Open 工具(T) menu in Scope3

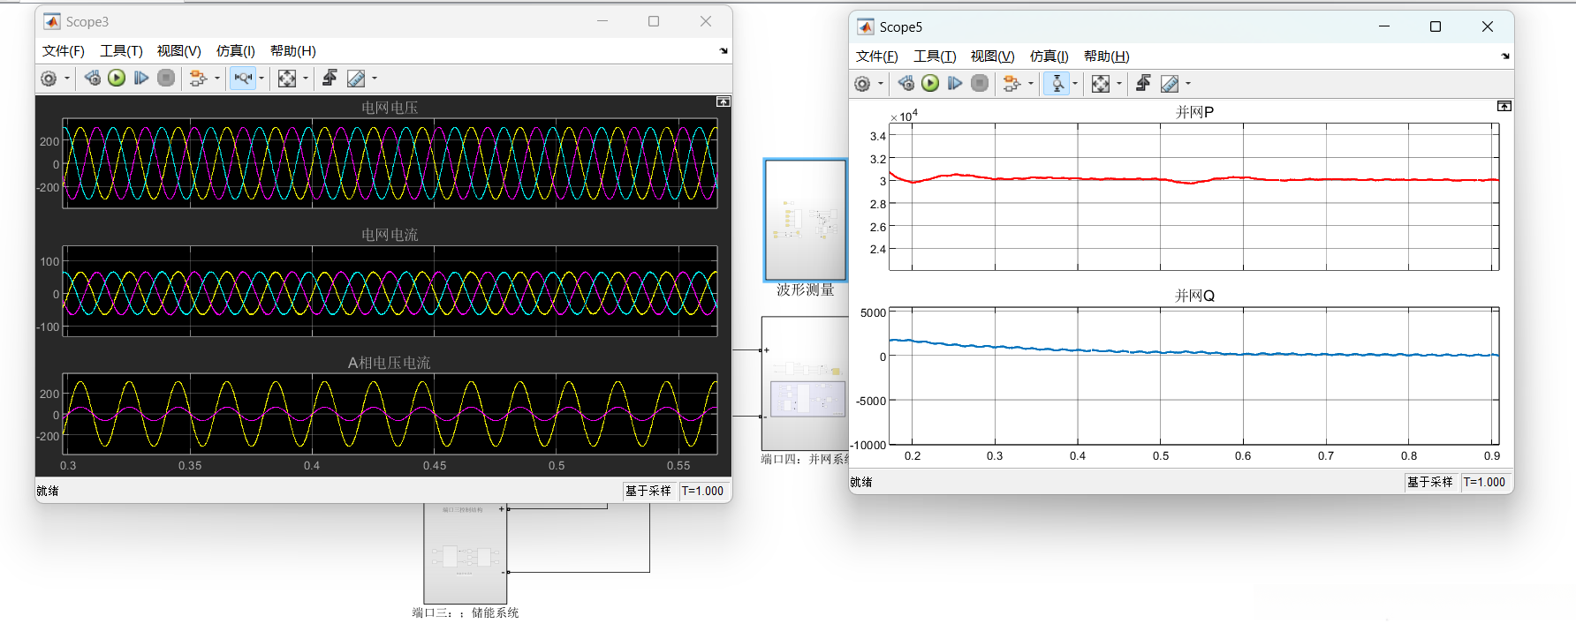tap(121, 51)
